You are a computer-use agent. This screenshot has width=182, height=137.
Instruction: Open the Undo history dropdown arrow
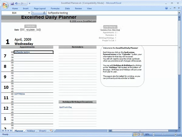pos(19,4)
